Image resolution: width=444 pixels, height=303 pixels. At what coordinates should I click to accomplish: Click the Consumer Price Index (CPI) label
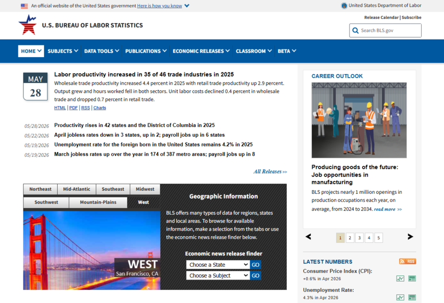[x=337, y=271]
